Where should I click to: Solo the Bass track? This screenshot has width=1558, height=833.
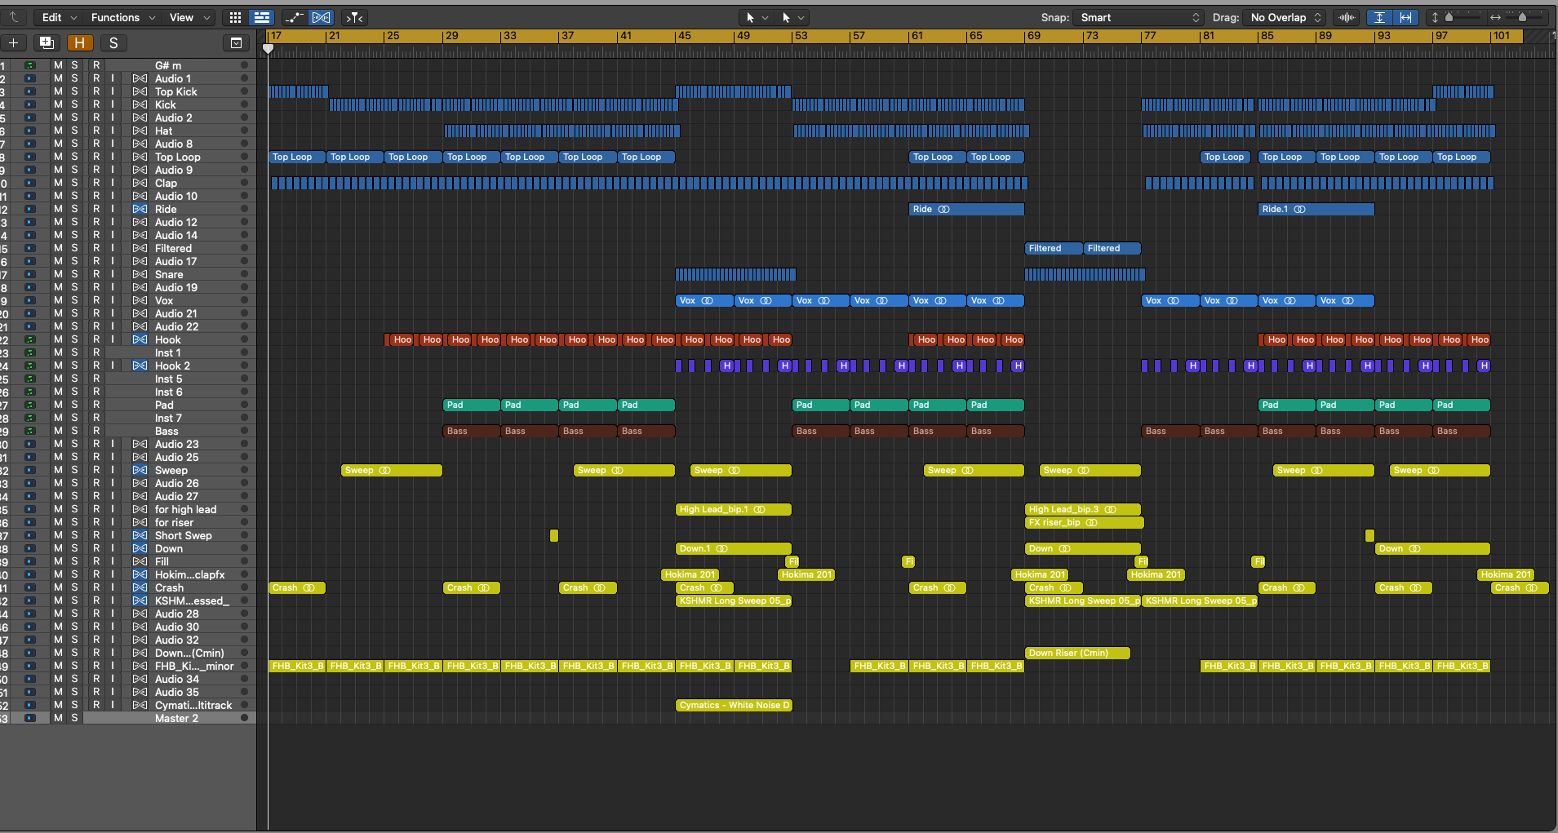[75, 431]
